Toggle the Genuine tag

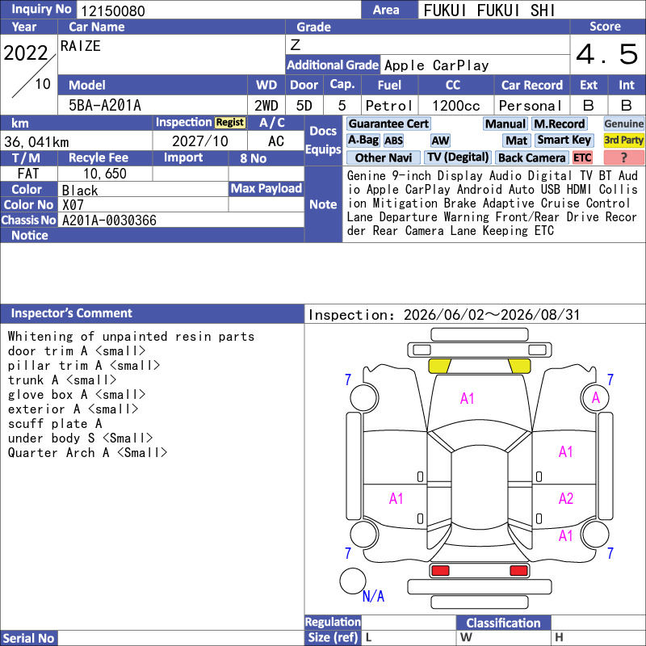point(623,124)
